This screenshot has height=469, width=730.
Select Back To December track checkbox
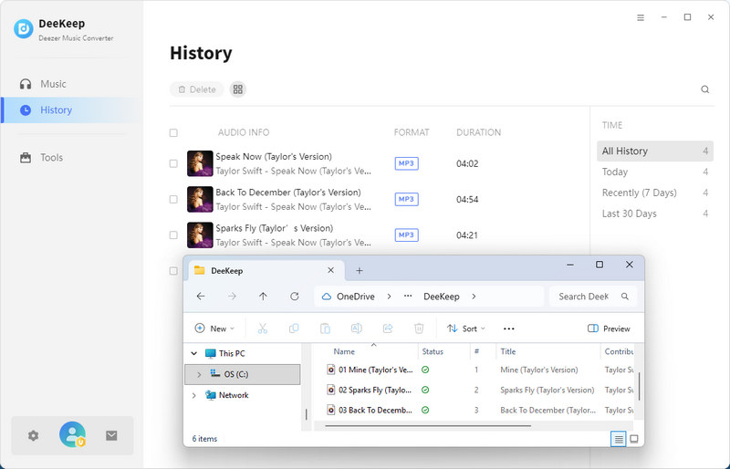173,200
